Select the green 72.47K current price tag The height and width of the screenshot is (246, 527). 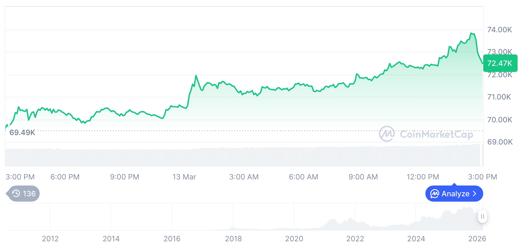(500, 63)
